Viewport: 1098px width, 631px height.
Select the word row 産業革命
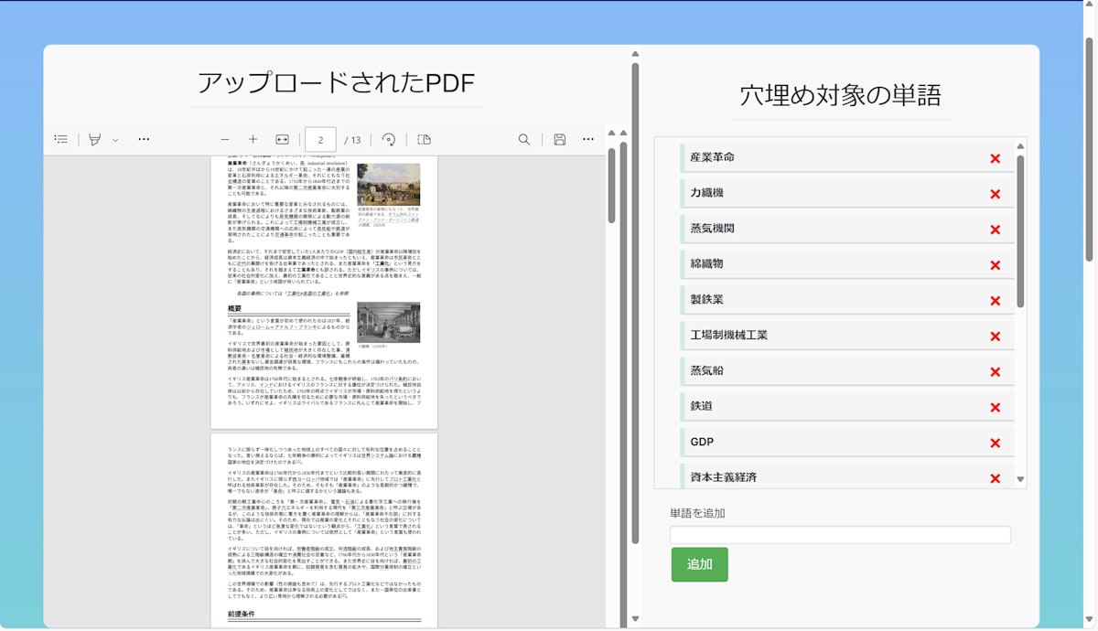847,157
